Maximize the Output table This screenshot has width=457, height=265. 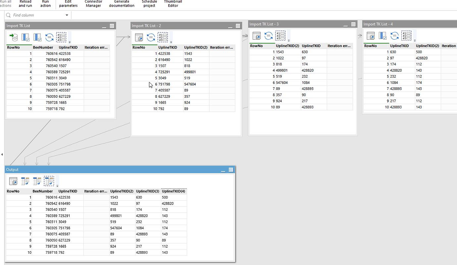coord(231,170)
